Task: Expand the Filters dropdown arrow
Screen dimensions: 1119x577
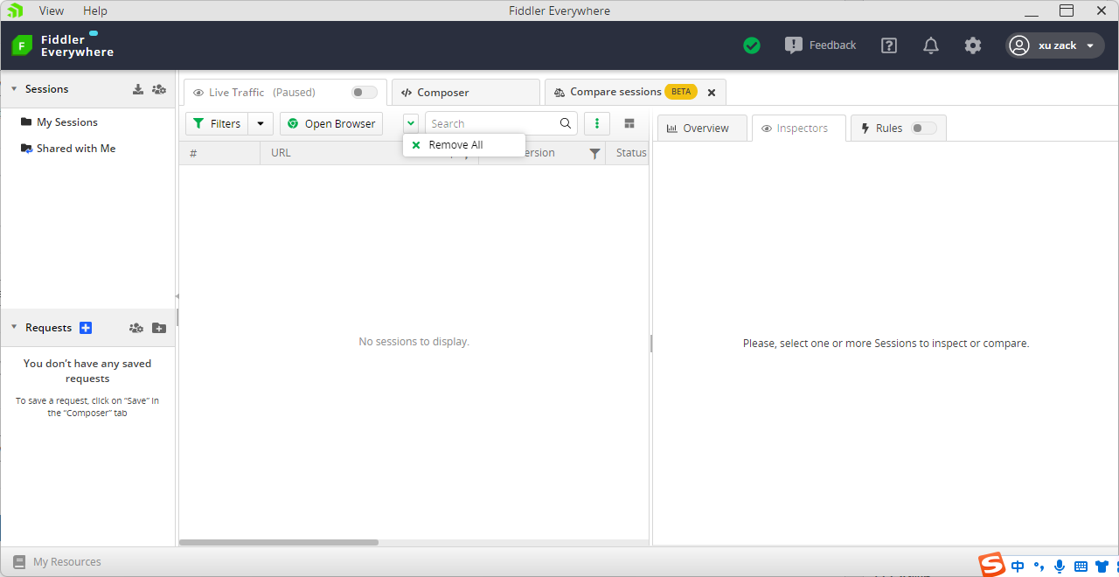Action: [x=261, y=124]
